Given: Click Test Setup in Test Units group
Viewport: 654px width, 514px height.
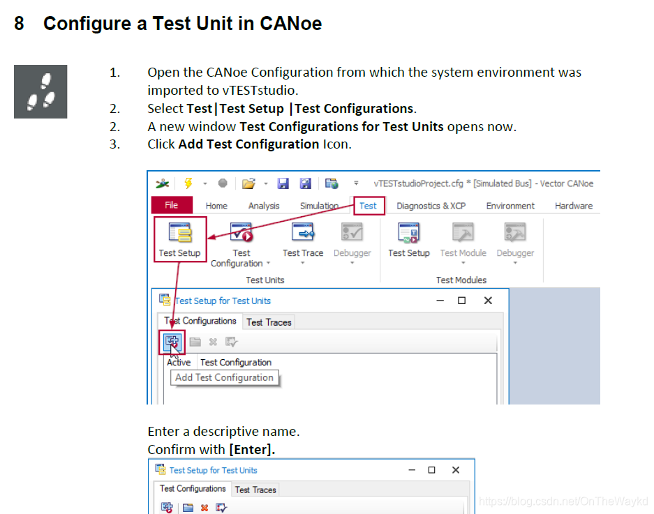Looking at the screenshot, I should tap(180, 239).
